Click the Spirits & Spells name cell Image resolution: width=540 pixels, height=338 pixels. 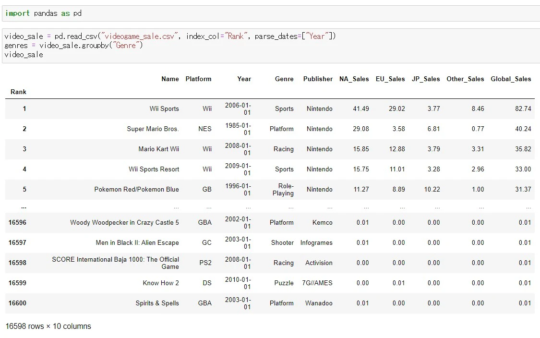(157, 303)
